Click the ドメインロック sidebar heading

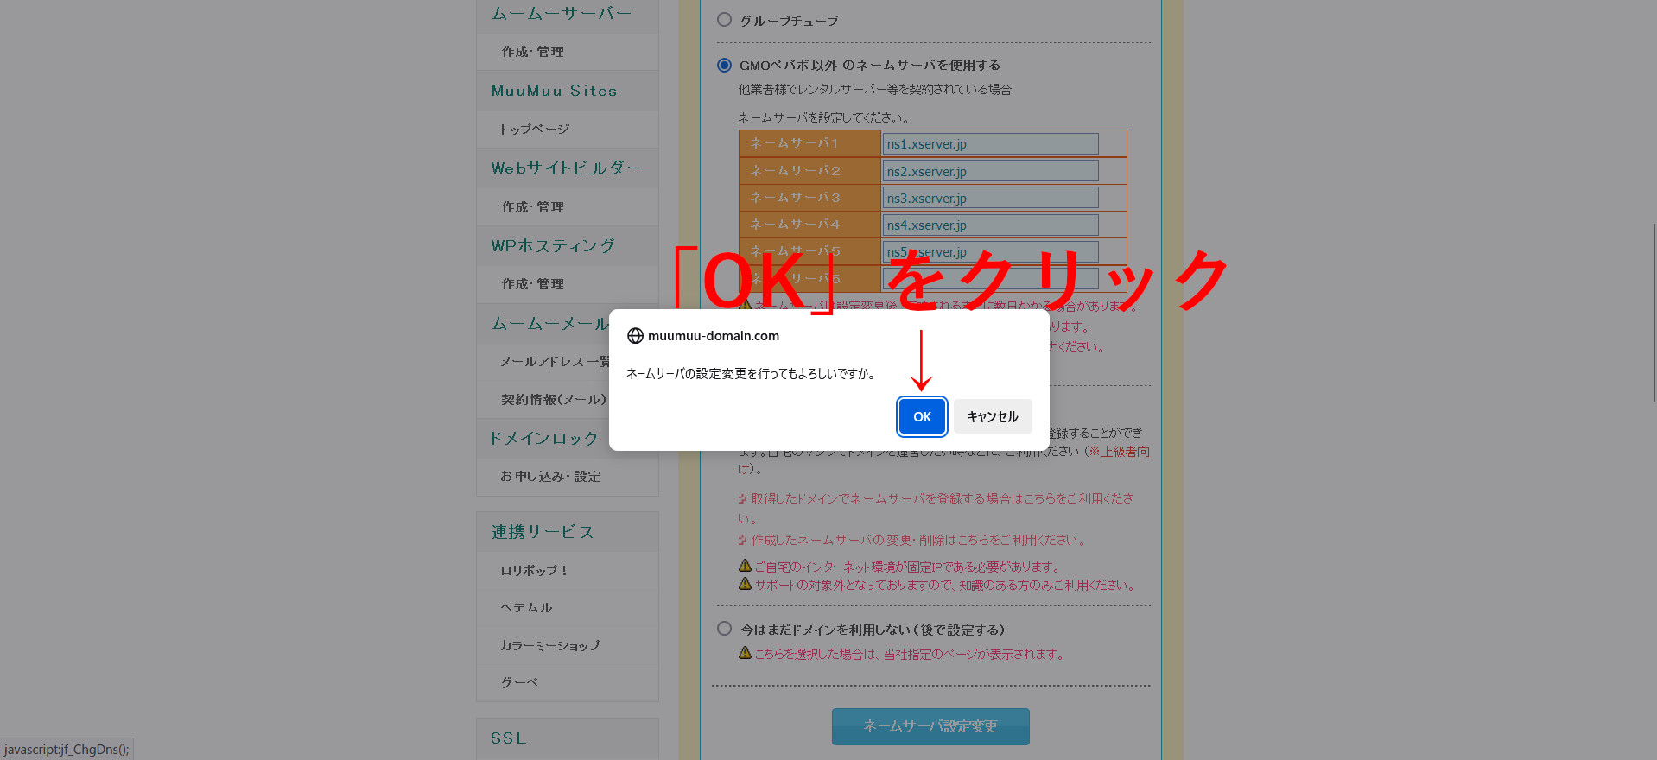544,439
